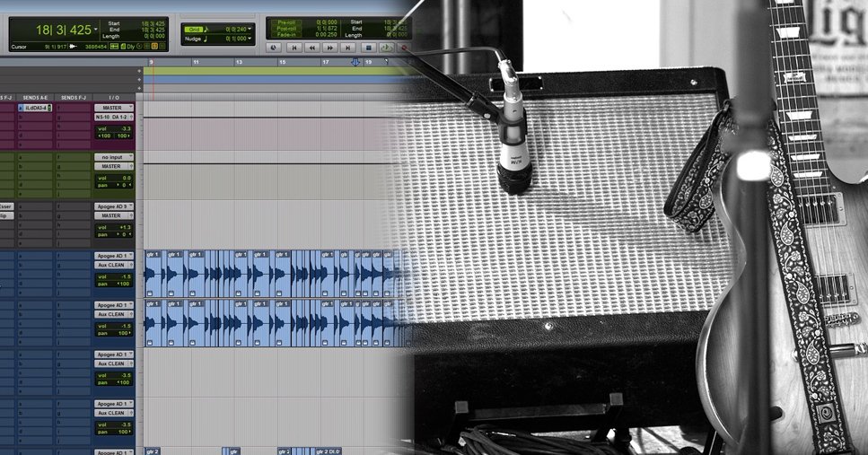Click the Apogee AD 9 input selector

[113, 206]
